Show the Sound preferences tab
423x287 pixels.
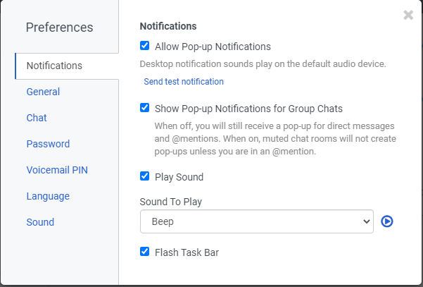40,222
